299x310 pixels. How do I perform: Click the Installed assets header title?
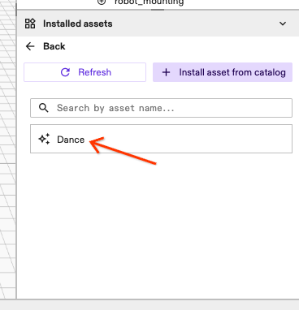[78, 24]
